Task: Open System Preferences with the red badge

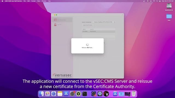Action: tap(72, 94)
